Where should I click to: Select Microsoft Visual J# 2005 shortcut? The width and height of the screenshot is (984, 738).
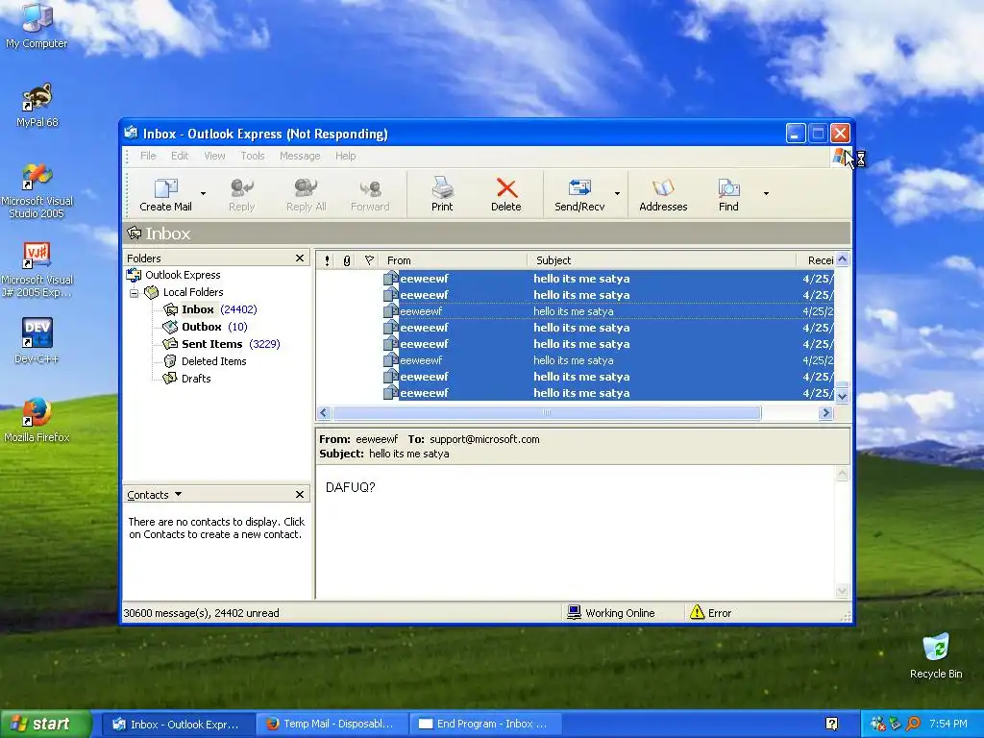[x=37, y=270]
